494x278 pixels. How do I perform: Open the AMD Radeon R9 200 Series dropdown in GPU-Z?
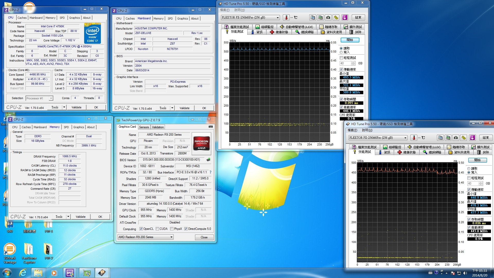(172, 237)
